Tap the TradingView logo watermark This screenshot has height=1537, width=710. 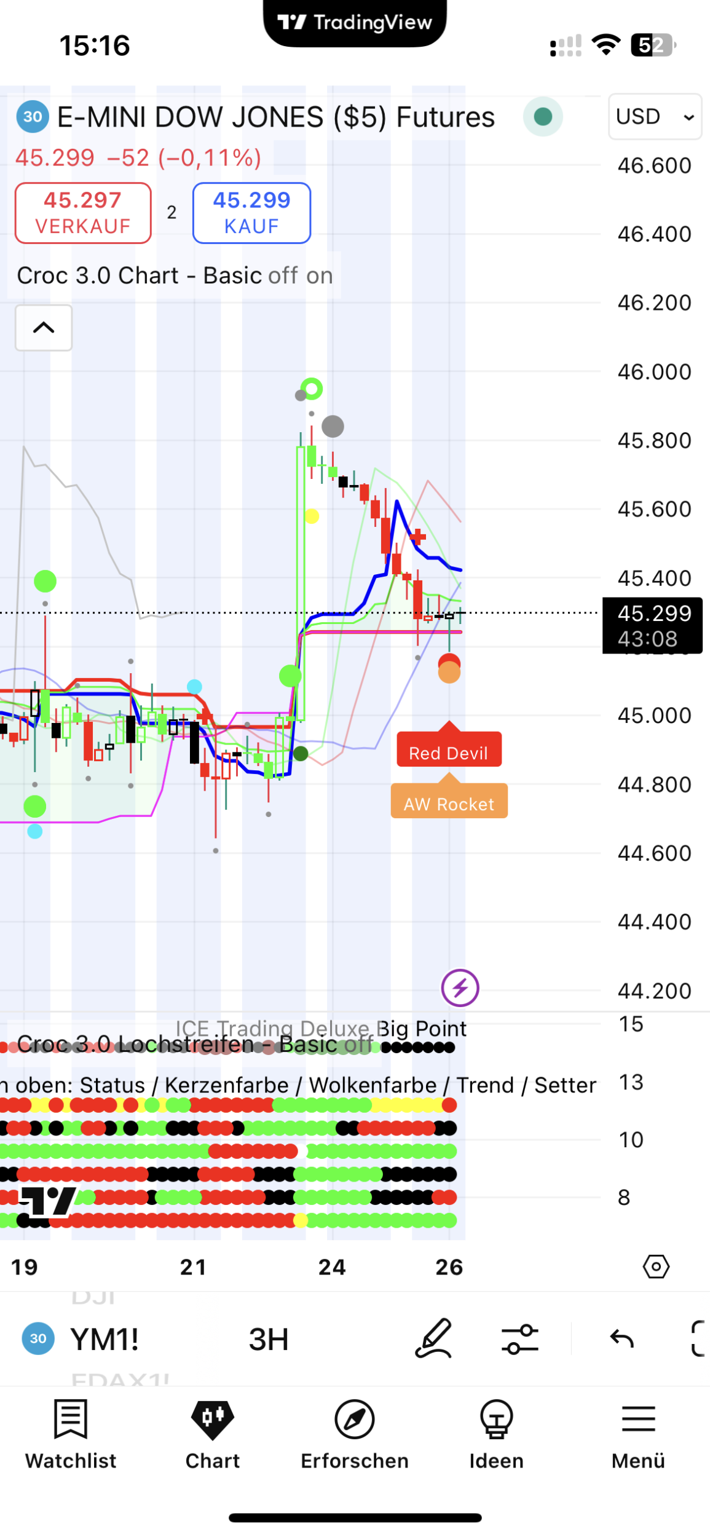click(x=48, y=1202)
